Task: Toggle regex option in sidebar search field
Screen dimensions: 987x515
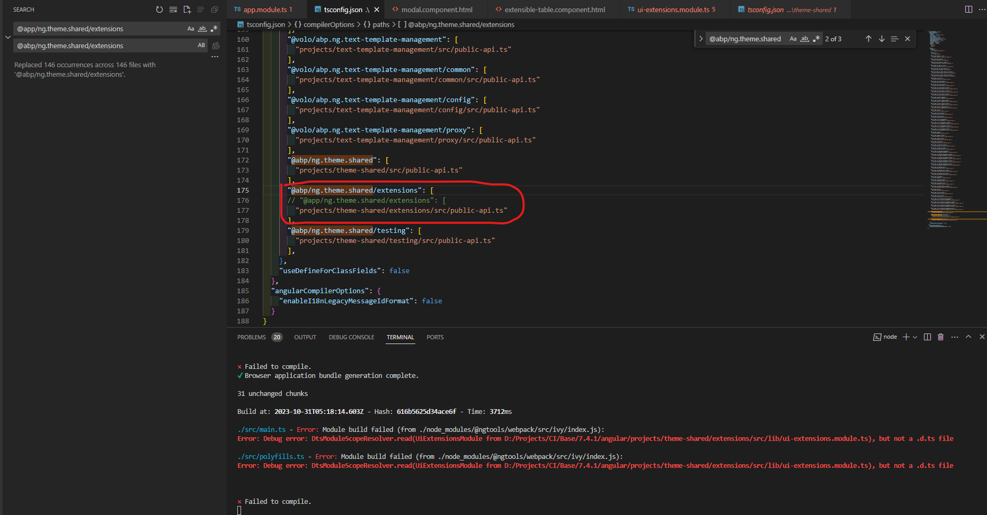Action: click(214, 29)
